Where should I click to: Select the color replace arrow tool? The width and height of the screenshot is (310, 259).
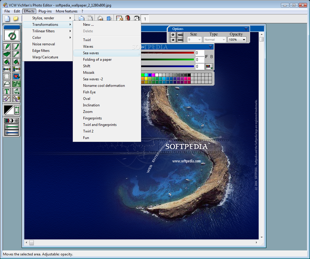pyautogui.click(x=7, y=69)
